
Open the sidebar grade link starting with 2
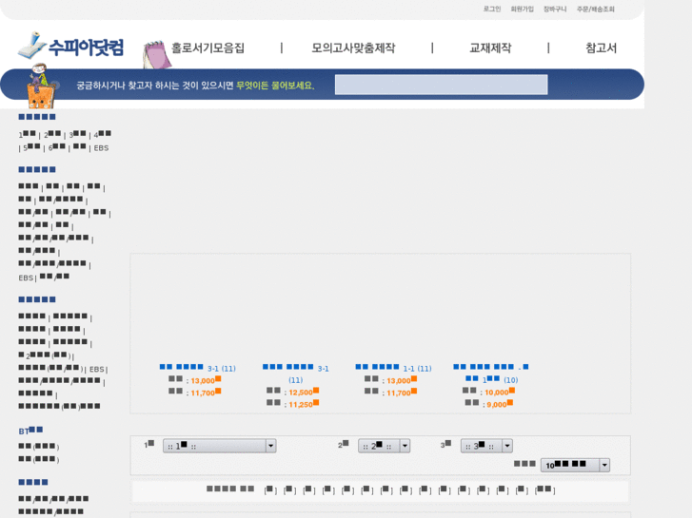click(52, 134)
